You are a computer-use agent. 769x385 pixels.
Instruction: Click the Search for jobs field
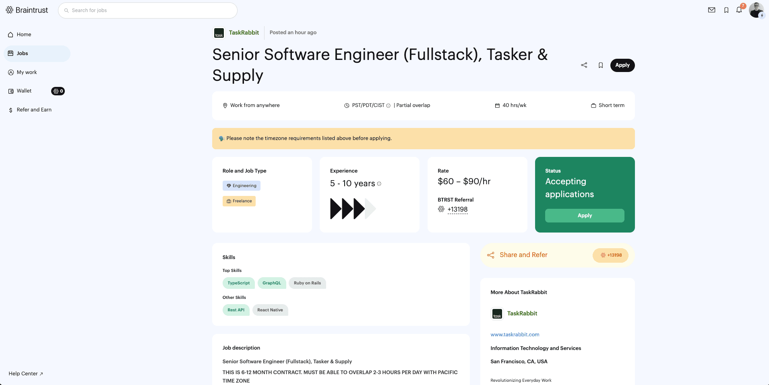click(148, 10)
